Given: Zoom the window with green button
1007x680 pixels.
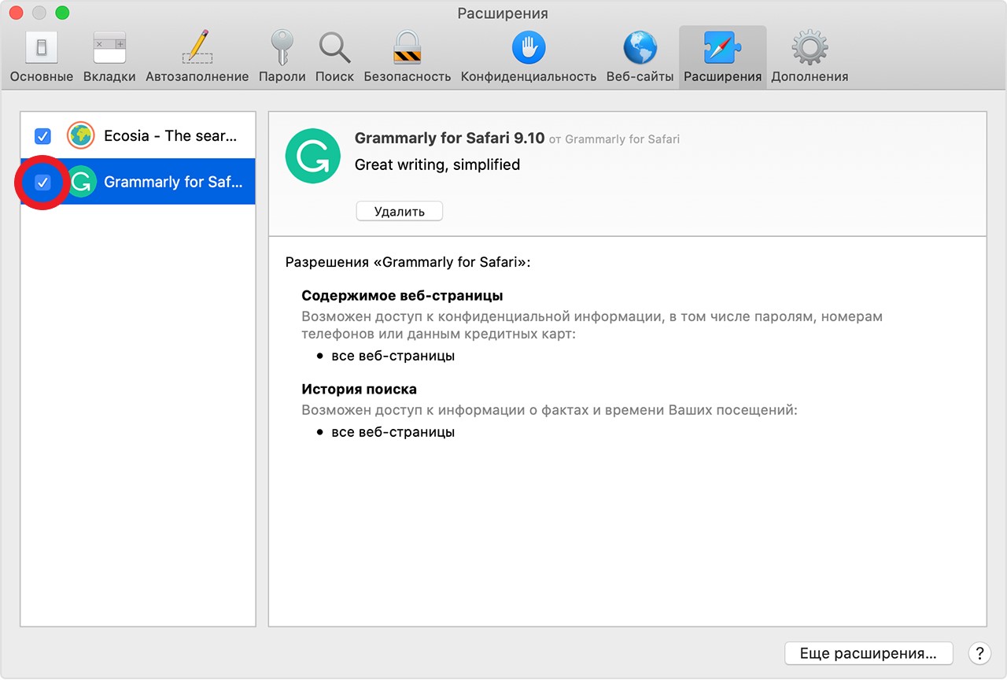Looking at the screenshot, I should click(x=62, y=13).
